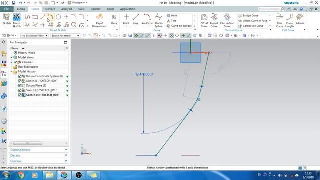Toggle Sketch (3) SKETCH_001 checkbox
This screenshot has height=180, width=320.
point(20,90)
